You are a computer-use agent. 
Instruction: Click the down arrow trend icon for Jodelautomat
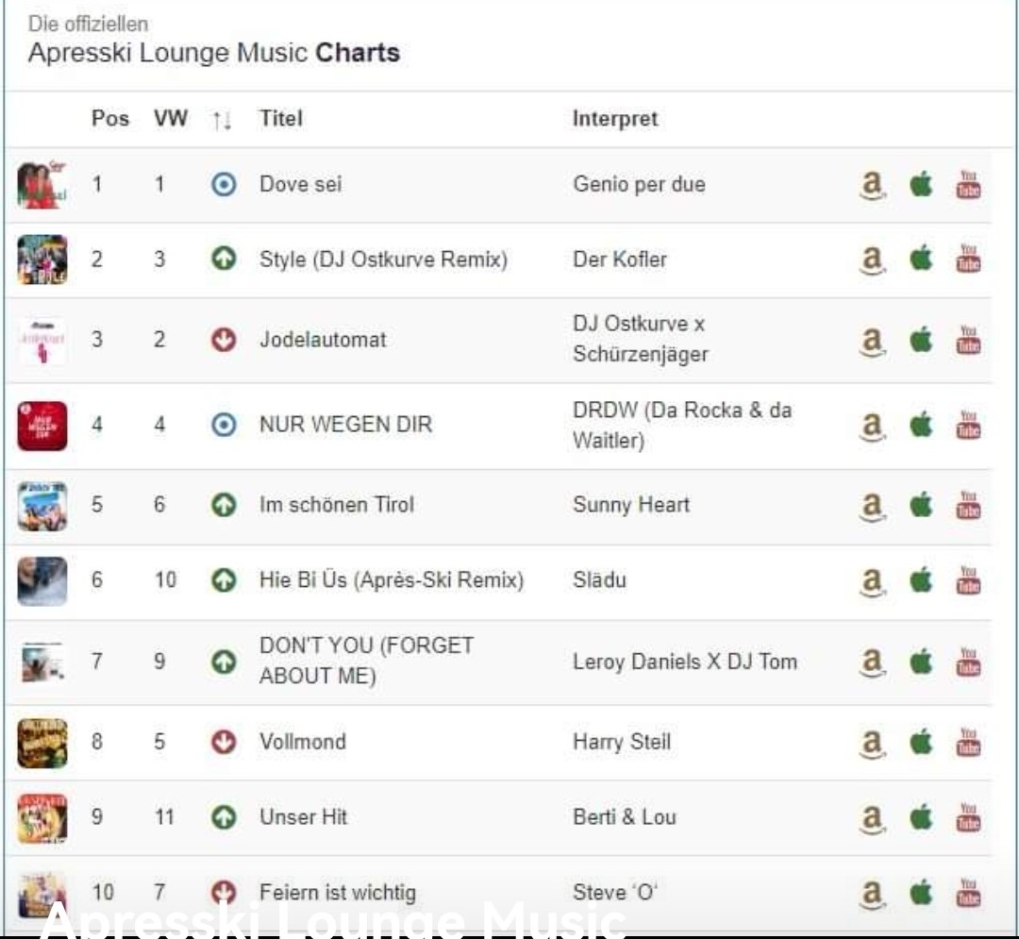tap(224, 340)
